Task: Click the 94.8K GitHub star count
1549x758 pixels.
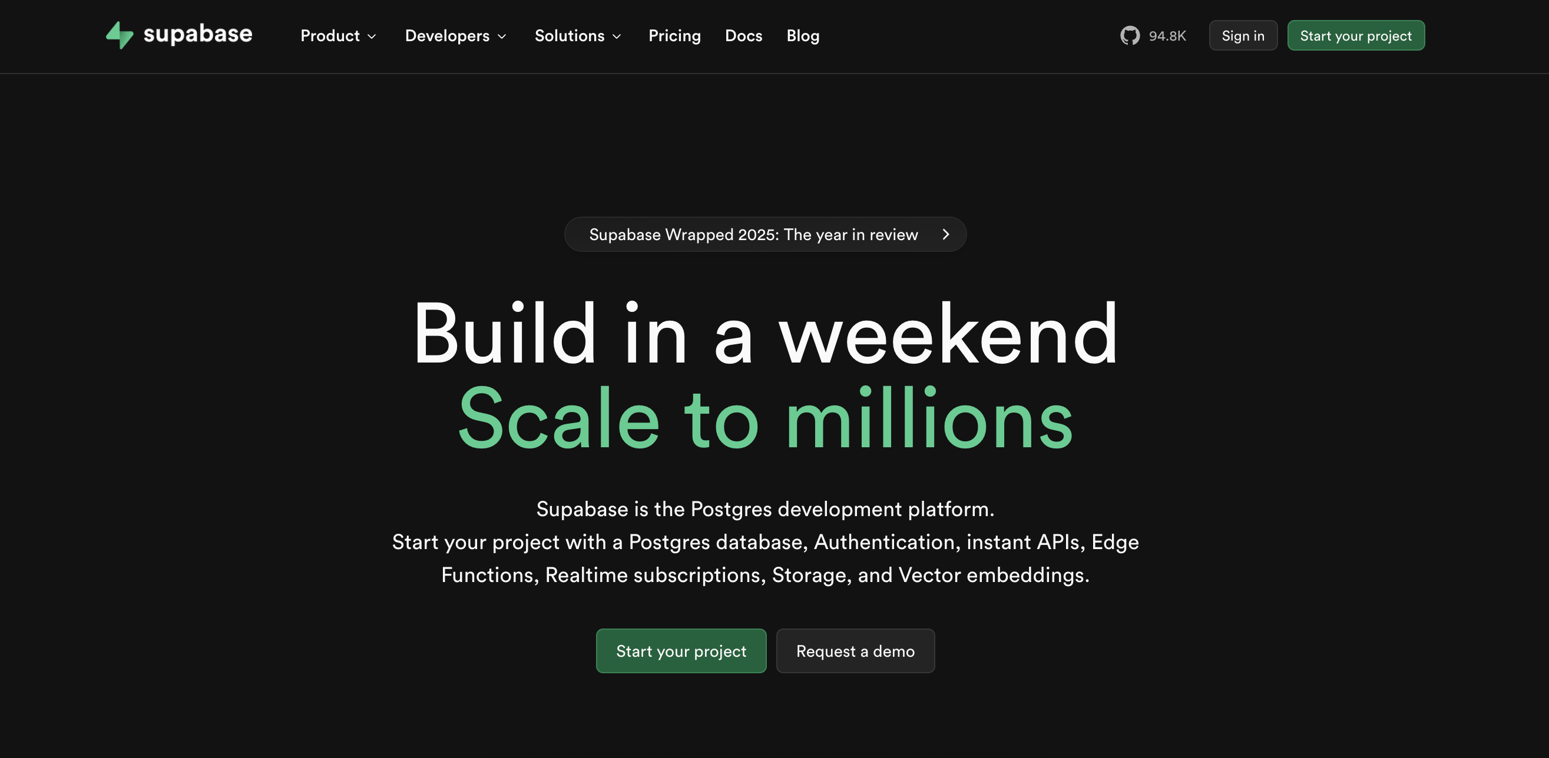Action: tap(1167, 36)
